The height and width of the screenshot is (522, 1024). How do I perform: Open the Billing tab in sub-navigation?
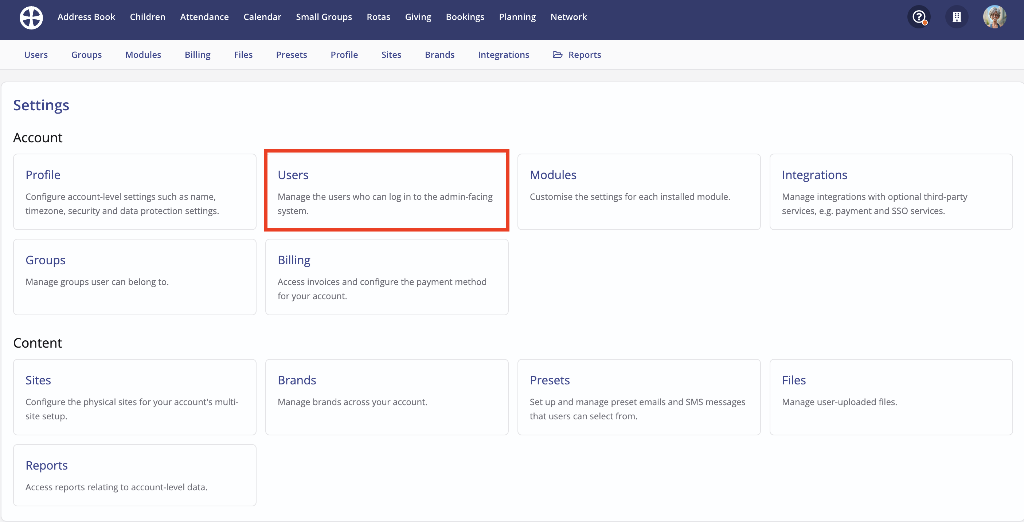tap(198, 55)
